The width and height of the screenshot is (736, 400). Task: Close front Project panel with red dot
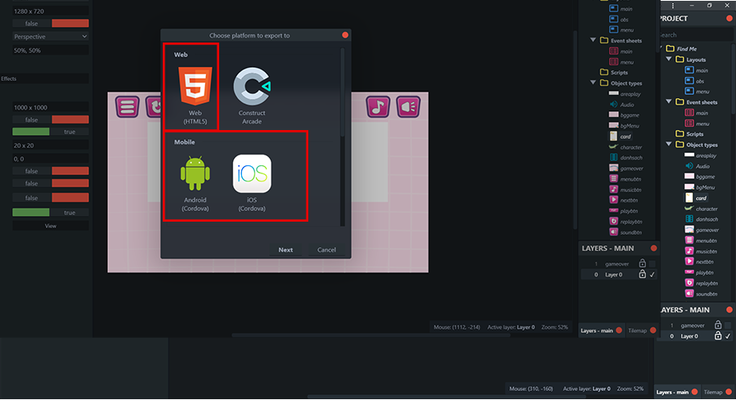point(729,18)
